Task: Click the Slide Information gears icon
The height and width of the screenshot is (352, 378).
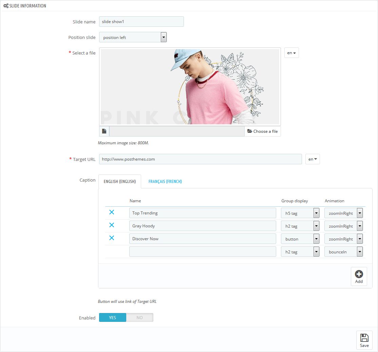Action: [6, 6]
